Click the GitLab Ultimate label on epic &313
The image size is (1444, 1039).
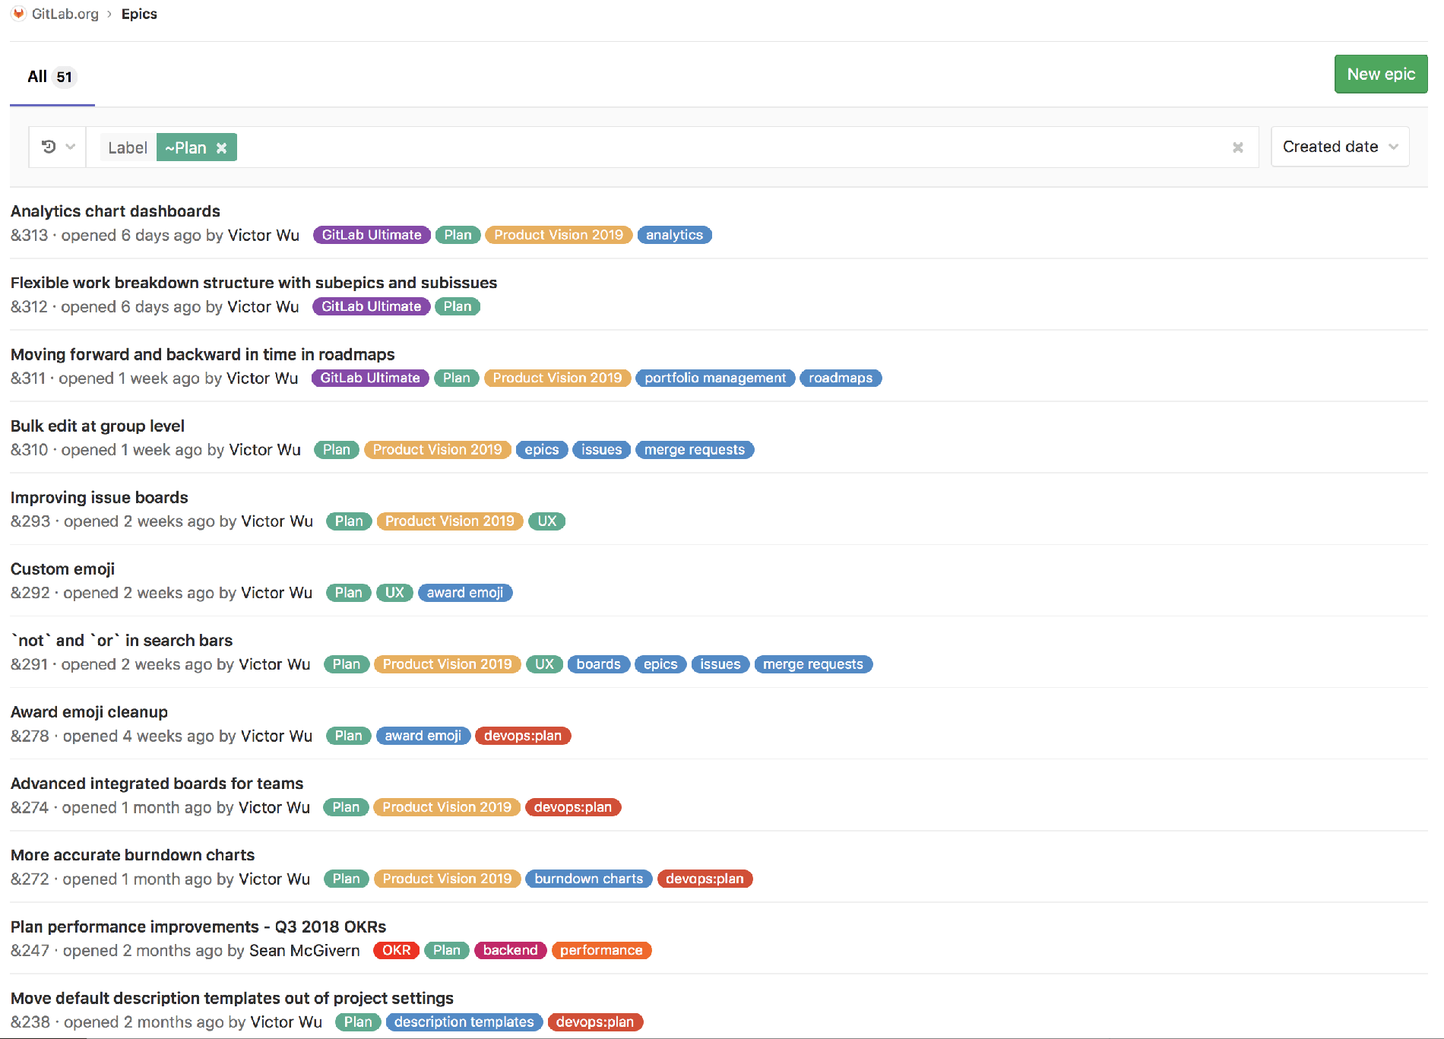pos(371,235)
